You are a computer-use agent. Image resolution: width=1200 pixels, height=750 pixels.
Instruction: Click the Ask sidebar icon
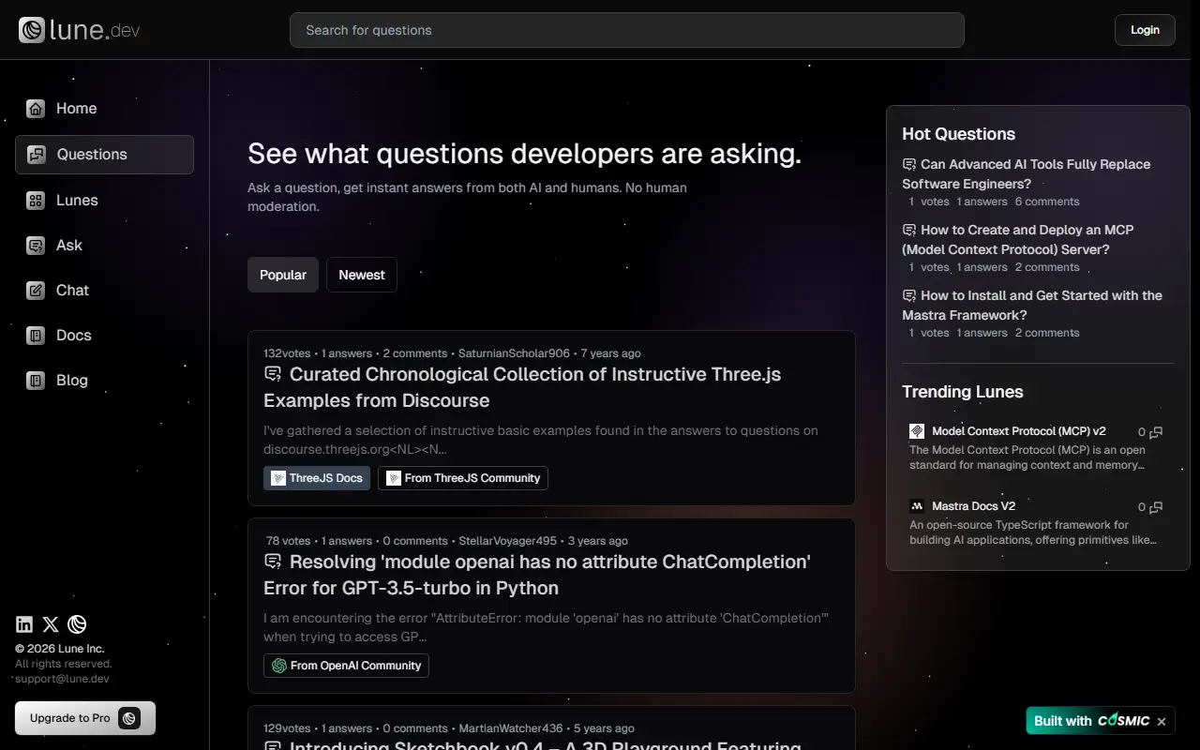[x=36, y=246]
